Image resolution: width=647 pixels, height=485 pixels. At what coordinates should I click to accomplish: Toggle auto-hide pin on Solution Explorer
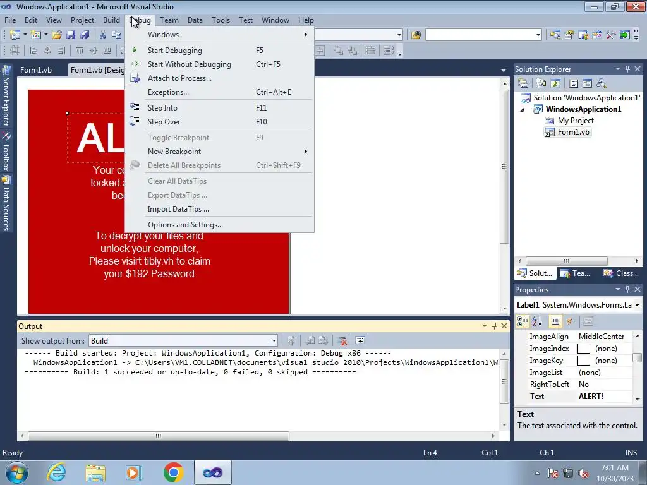tap(627, 69)
